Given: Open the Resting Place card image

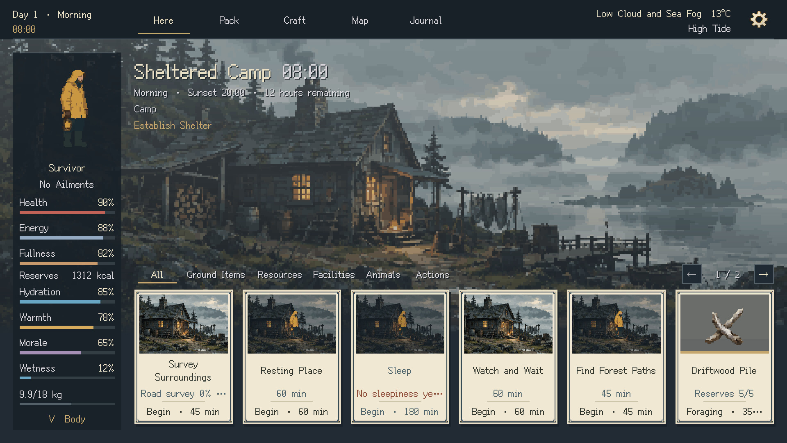Looking at the screenshot, I should coord(292,324).
